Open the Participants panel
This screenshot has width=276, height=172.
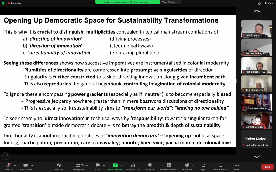point(78,167)
